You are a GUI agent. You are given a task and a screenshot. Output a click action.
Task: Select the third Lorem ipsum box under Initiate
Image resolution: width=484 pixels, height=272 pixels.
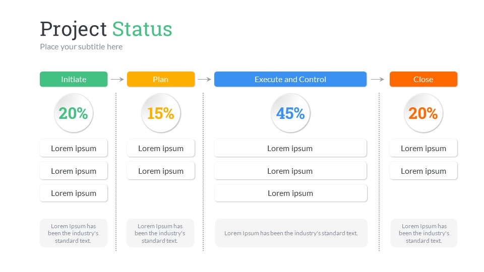pyautogui.click(x=74, y=193)
